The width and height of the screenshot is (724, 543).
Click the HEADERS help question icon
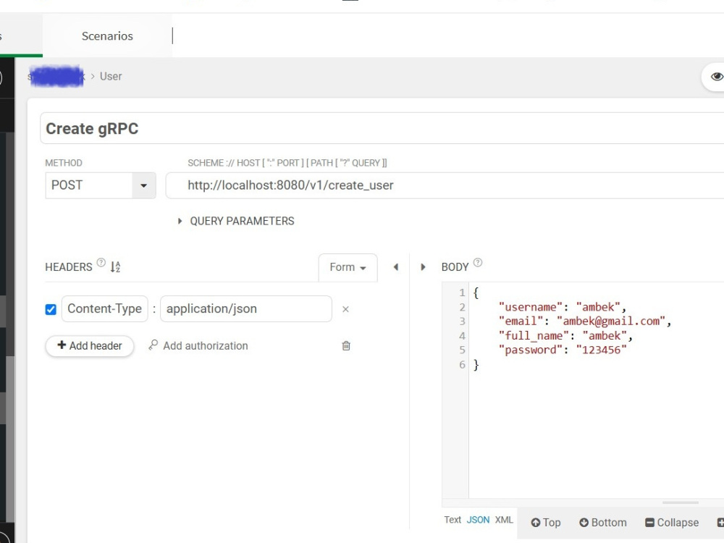[x=101, y=263]
